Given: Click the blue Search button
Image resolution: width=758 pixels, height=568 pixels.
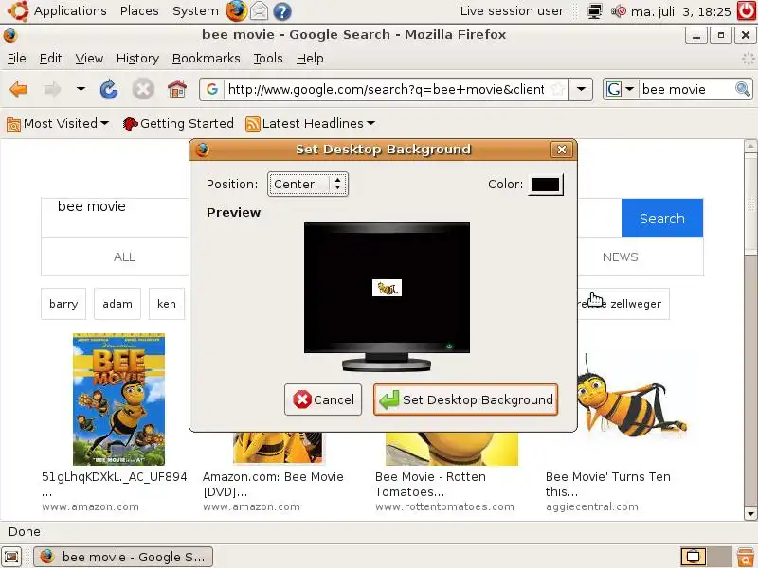Looking at the screenshot, I should pos(661,219).
